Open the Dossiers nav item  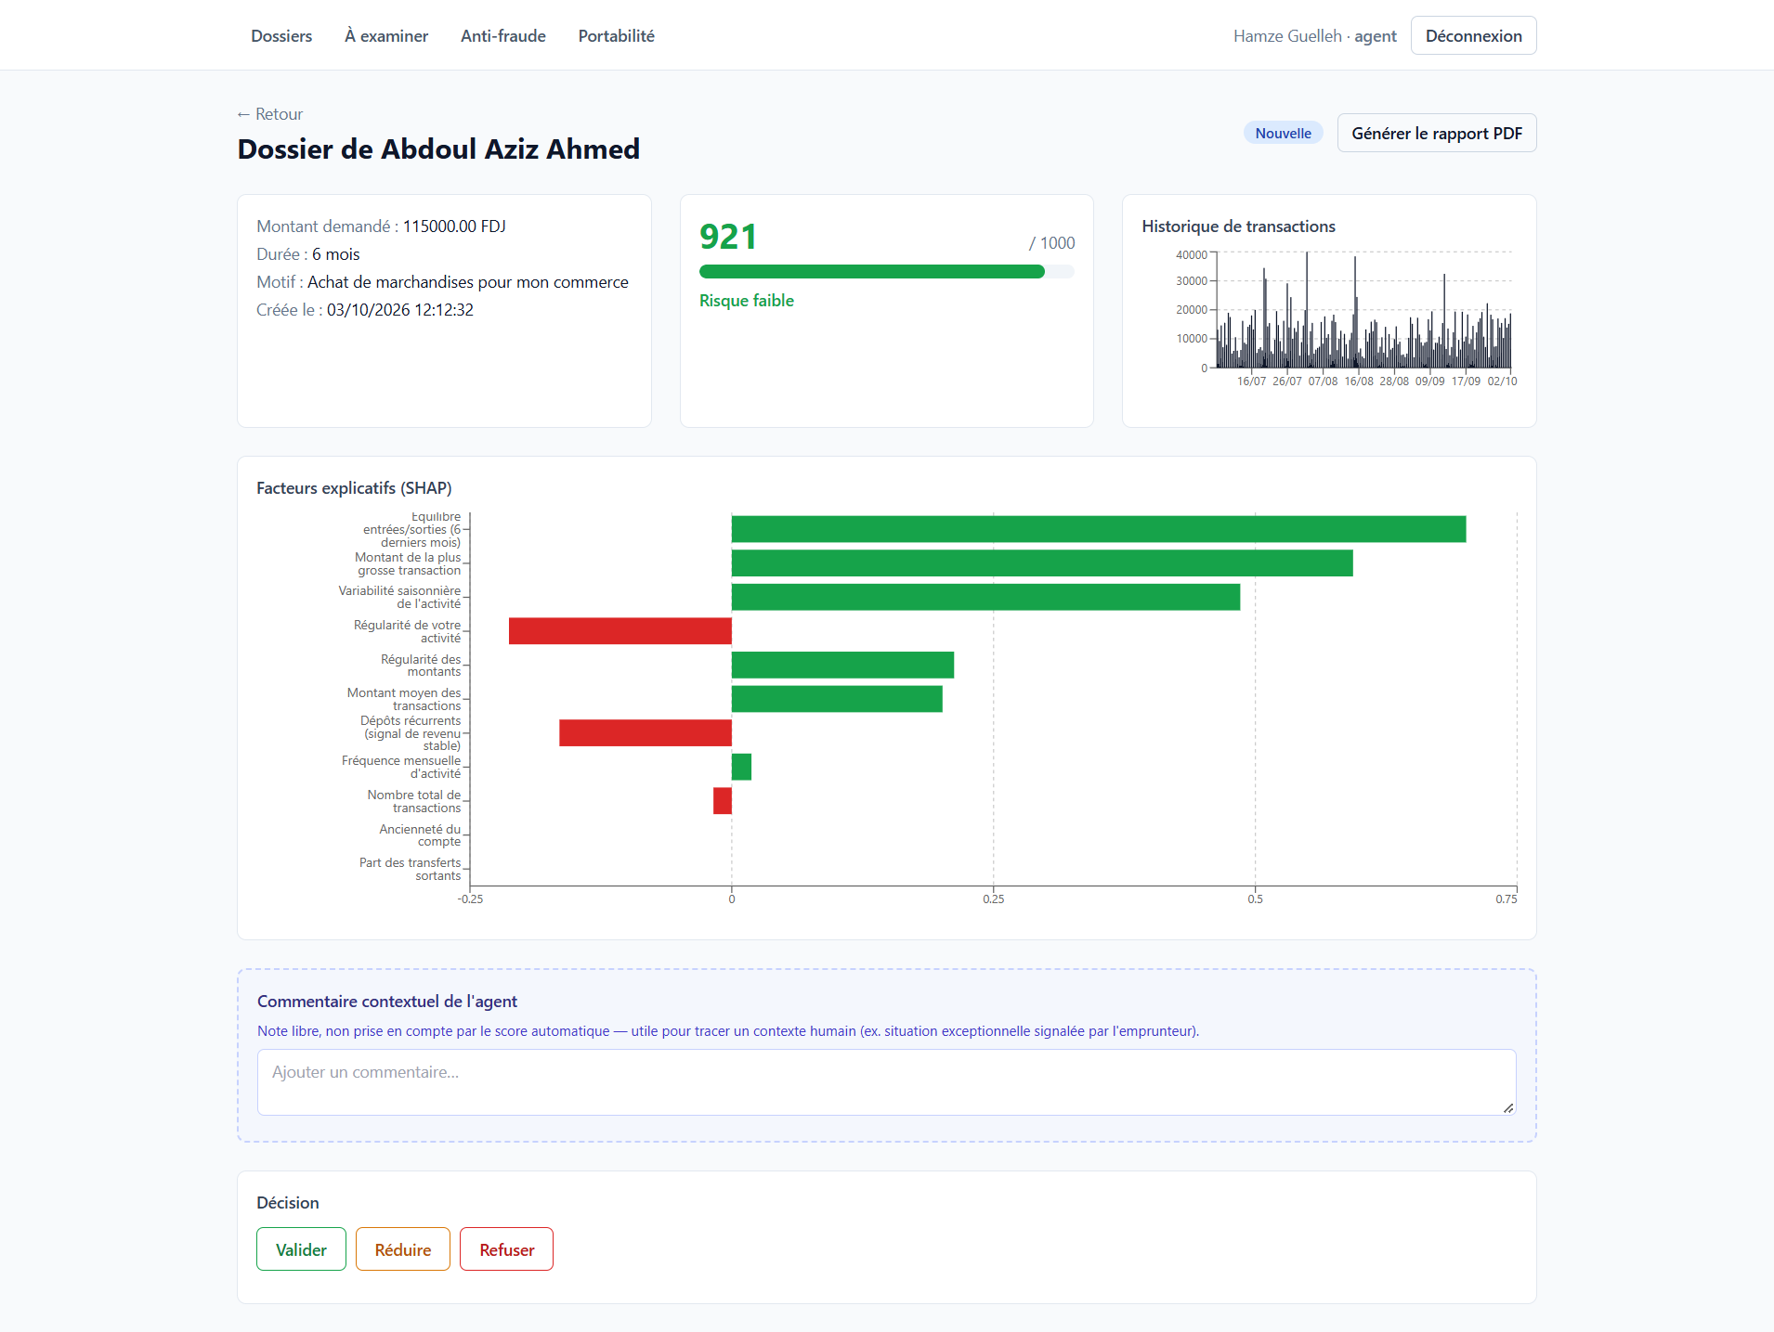[281, 36]
